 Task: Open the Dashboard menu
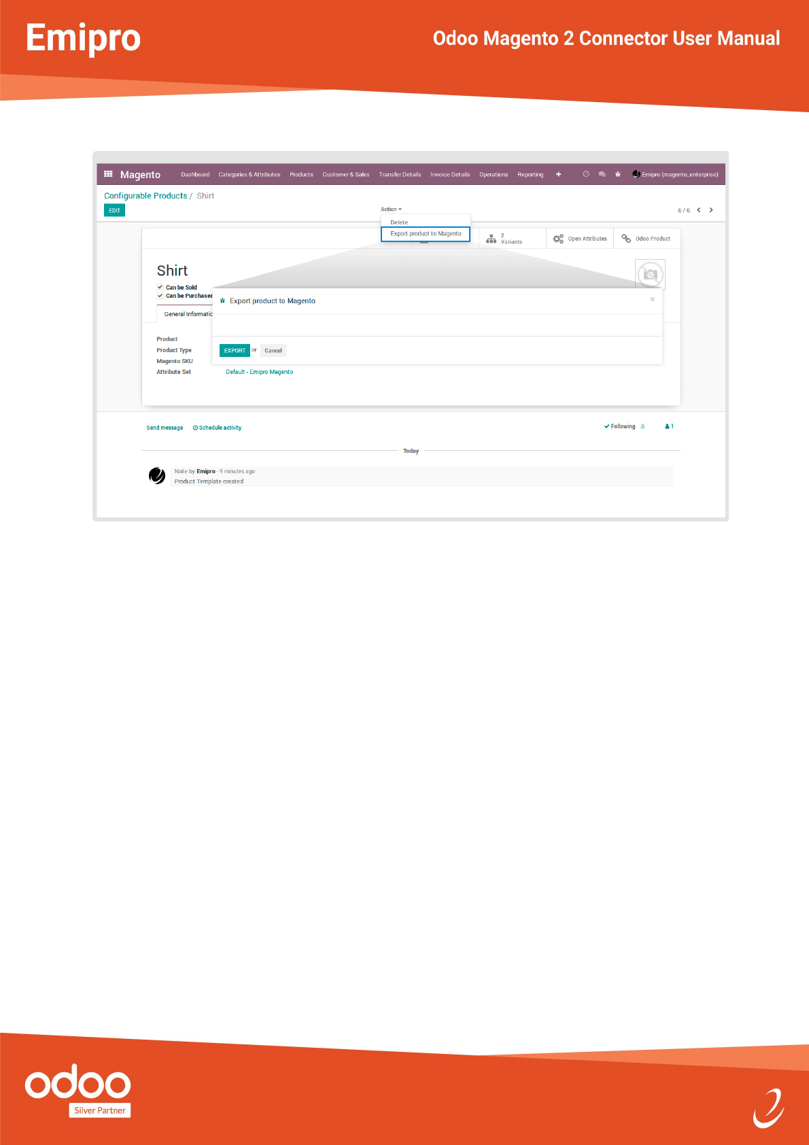coord(195,175)
